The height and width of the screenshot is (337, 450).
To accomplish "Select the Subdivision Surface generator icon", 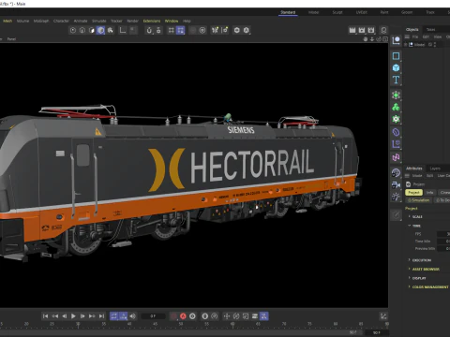I will click(396, 95).
